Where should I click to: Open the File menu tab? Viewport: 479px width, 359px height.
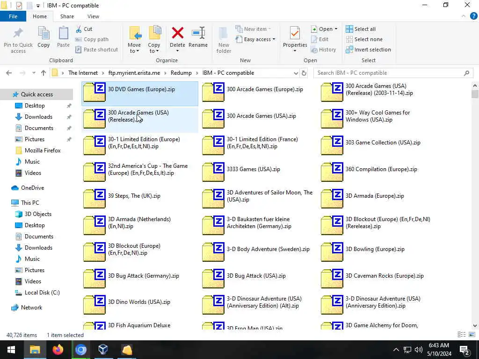pyautogui.click(x=13, y=16)
